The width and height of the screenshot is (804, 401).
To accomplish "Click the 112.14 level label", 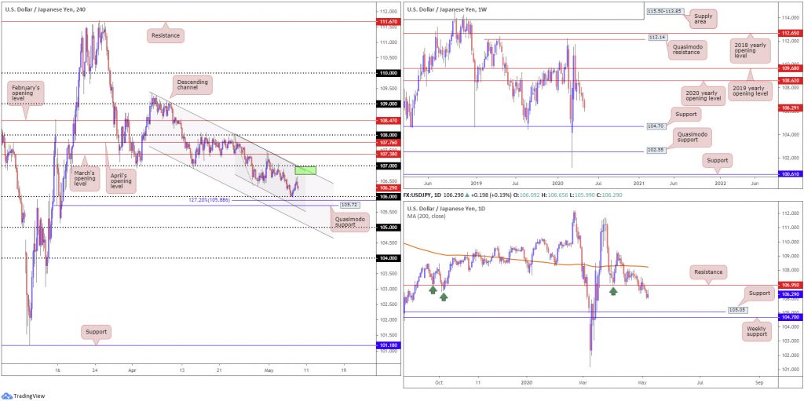I will 657,38.
